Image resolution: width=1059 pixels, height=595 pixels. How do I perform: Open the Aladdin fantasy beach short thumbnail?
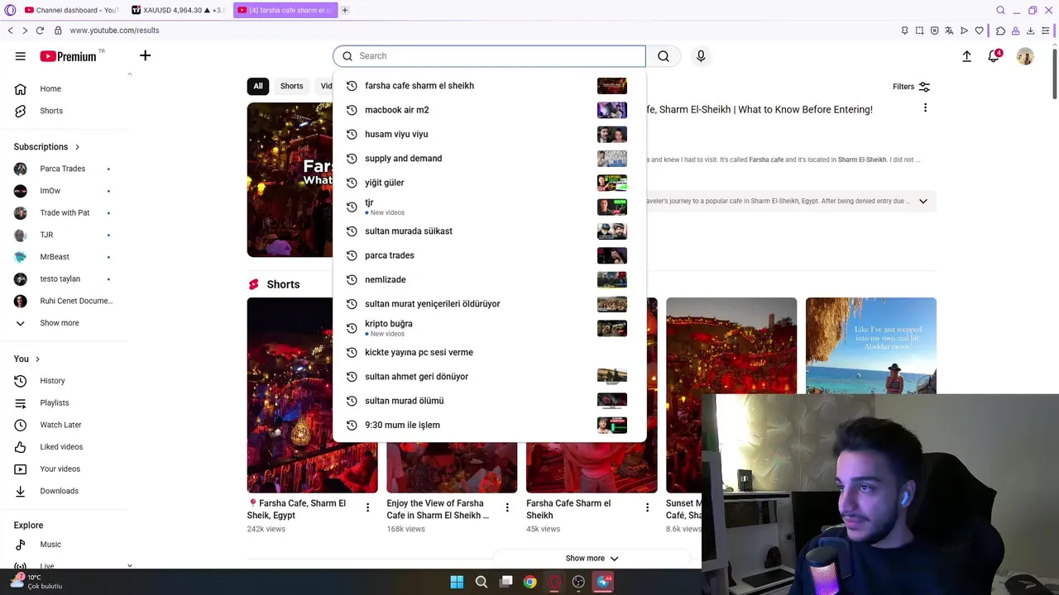pyautogui.click(x=871, y=345)
